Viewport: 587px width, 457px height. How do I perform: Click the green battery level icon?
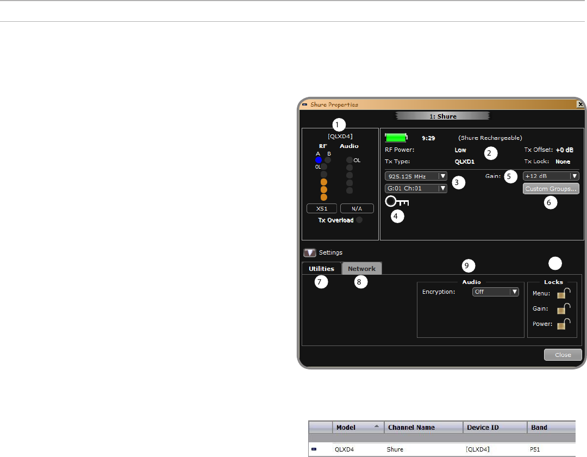click(x=396, y=138)
